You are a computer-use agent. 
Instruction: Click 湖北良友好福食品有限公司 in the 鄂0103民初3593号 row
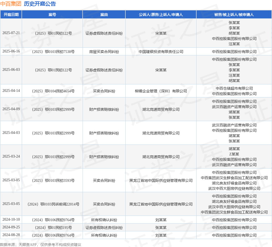coord(234,183)
